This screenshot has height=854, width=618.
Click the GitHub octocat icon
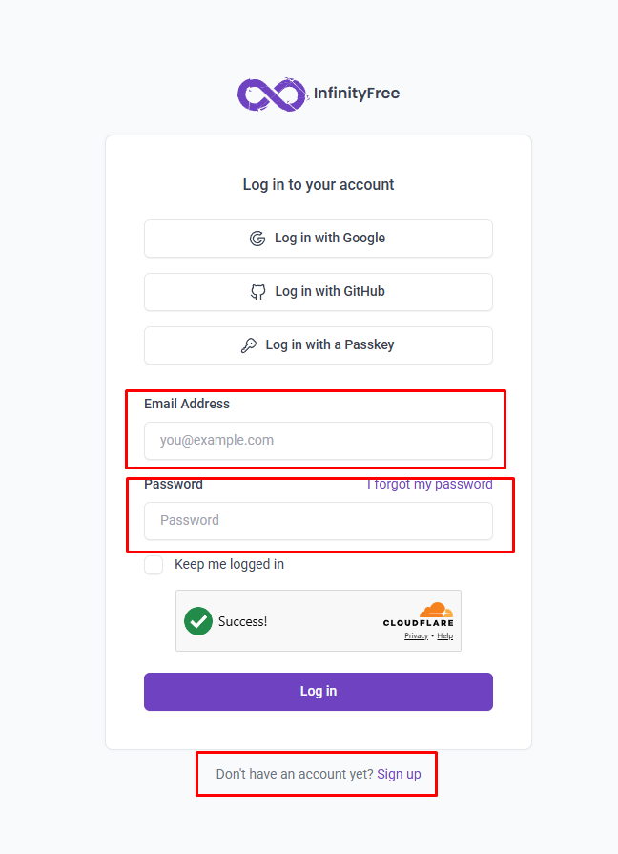(x=257, y=291)
